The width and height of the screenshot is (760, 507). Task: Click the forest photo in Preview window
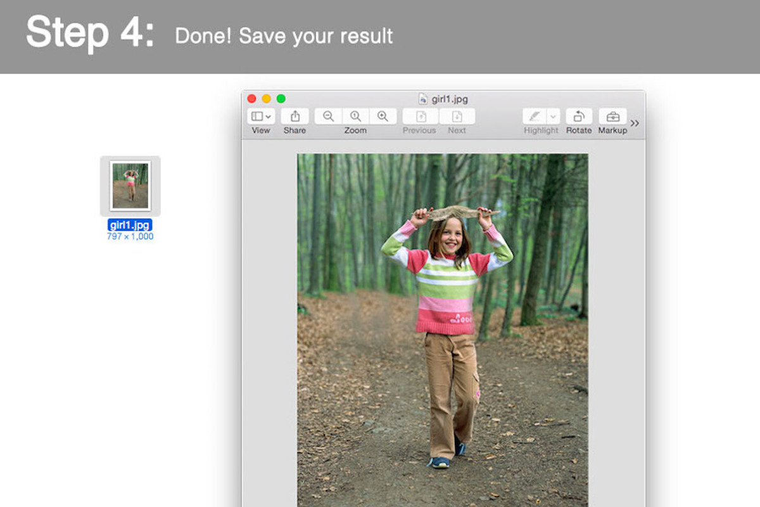tap(443, 330)
